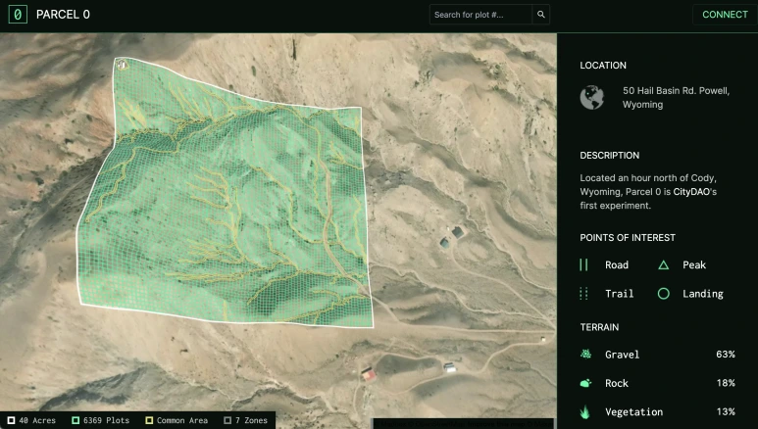Click the Vegetation terrain icon
Image resolution: width=758 pixels, height=429 pixels.
click(585, 412)
